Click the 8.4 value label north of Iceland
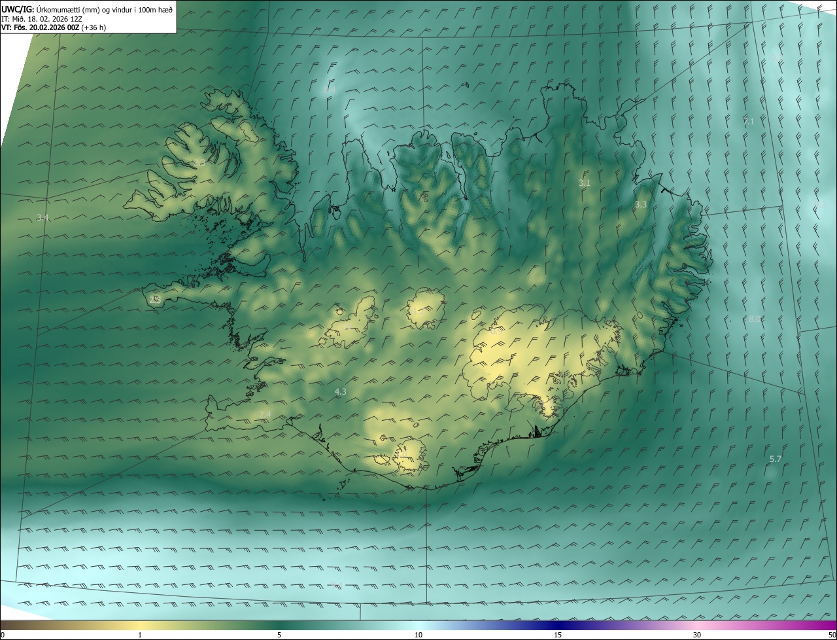This screenshot has height=640, width=837. pyautogui.click(x=330, y=90)
